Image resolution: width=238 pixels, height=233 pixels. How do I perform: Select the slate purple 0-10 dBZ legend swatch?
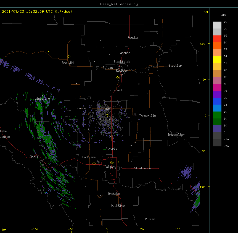click(x=217, y=129)
